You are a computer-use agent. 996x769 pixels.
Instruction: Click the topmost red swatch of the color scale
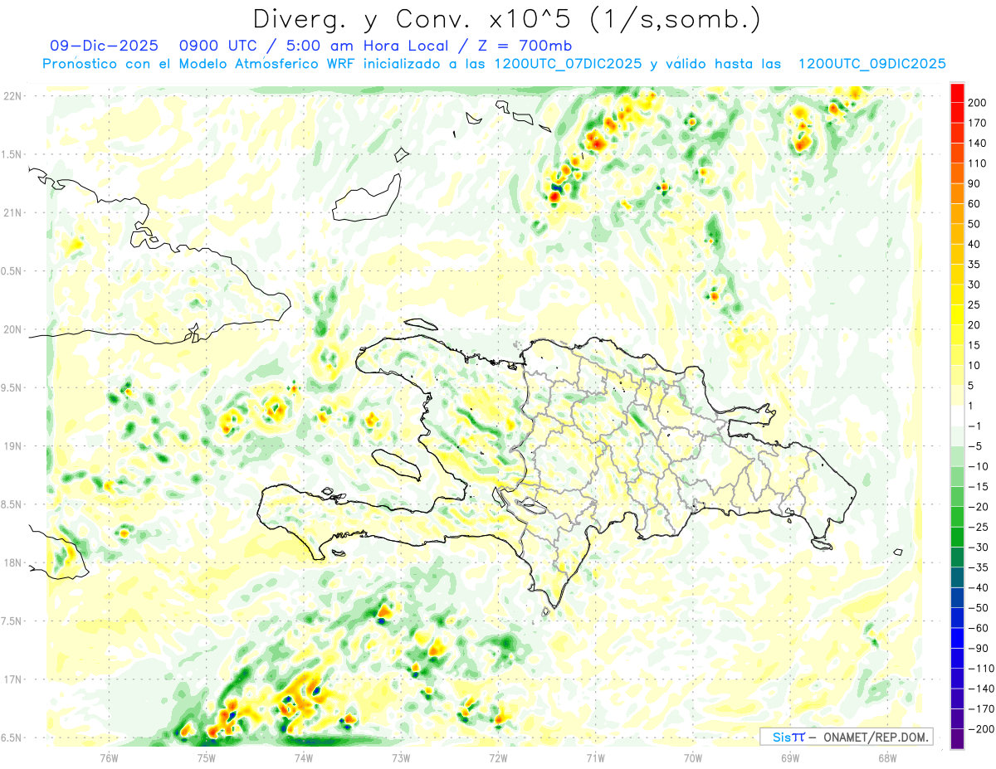(x=957, y=93)
